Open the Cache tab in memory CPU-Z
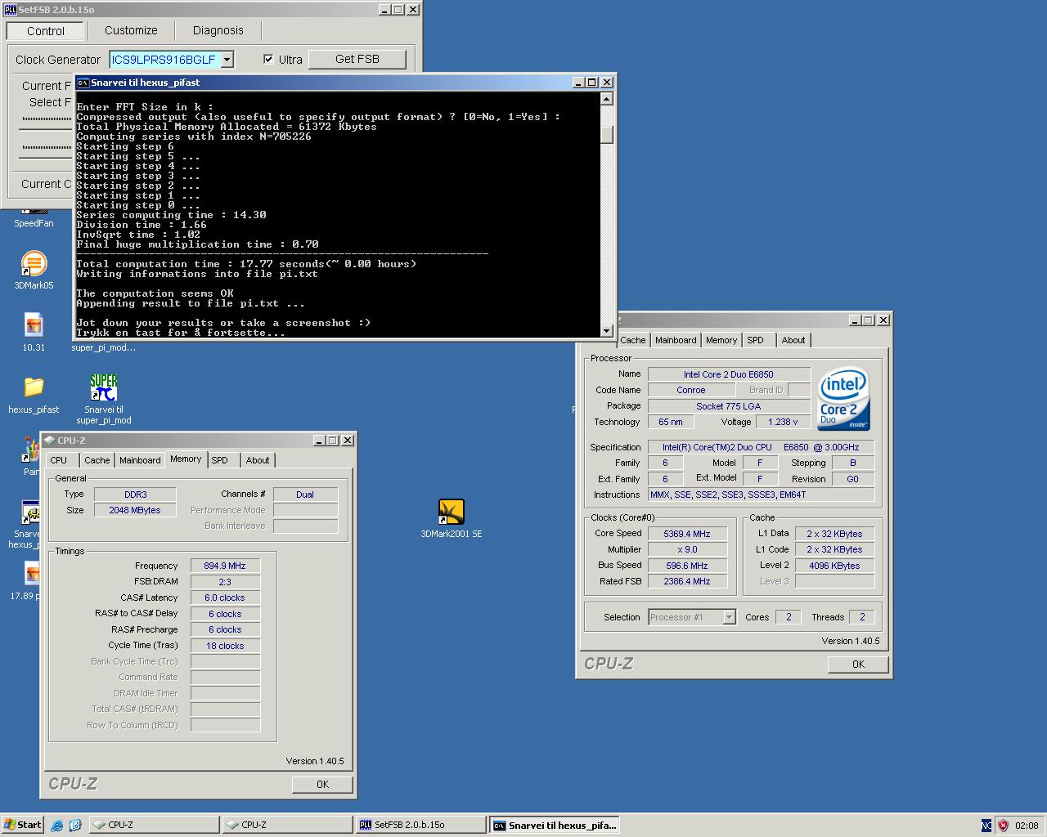The height and width of the screenshot is (837, 1047). pyautogui.click(x=97, y=460)
